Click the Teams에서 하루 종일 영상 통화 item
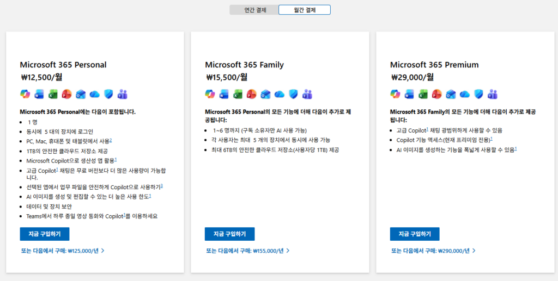Screen dimensions: 558x281 [x=92, y=216]
